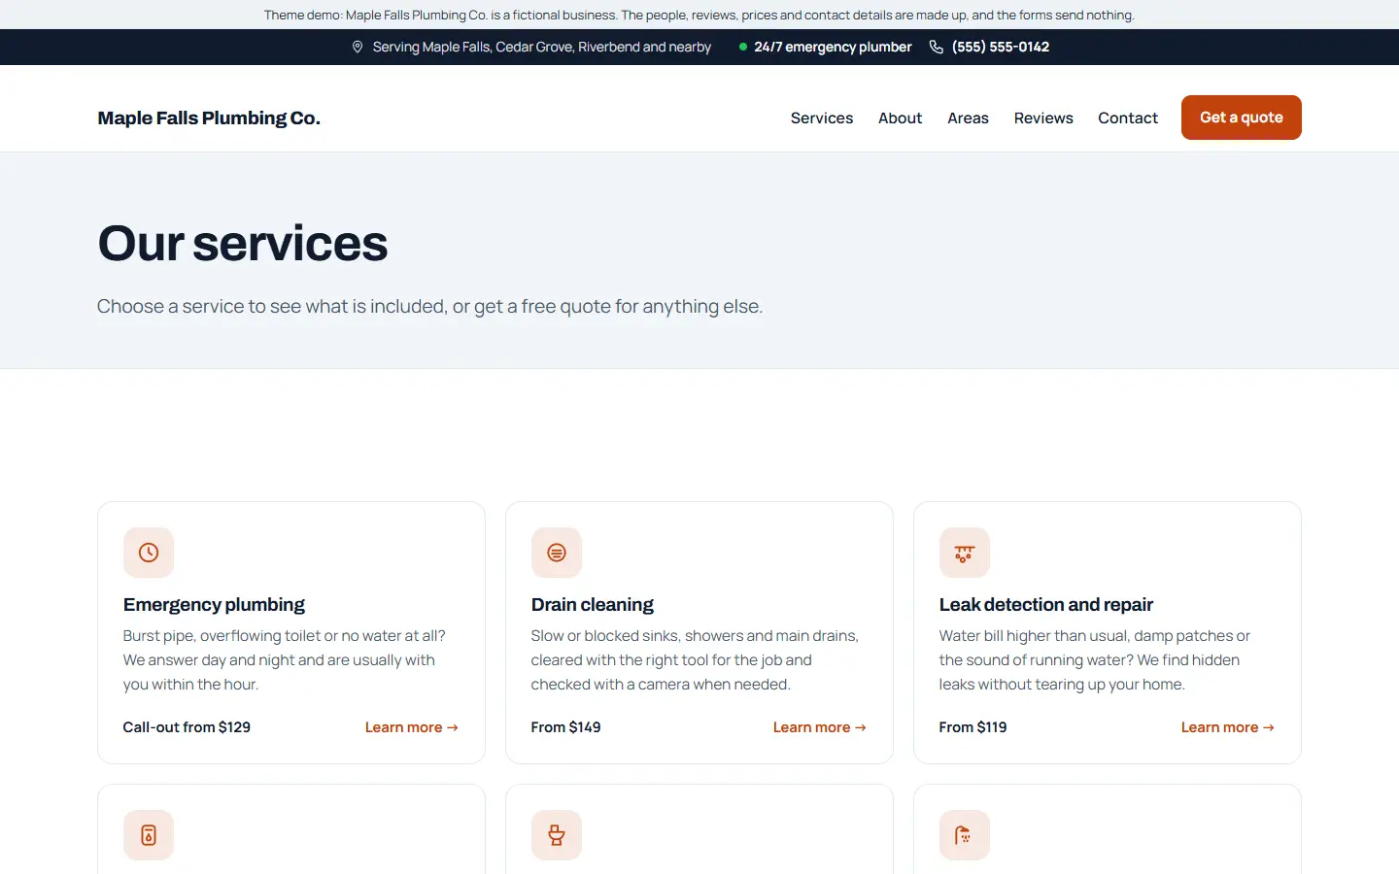Open the Areas nav link
This screenshot has width=1399, height=874.
969,118
